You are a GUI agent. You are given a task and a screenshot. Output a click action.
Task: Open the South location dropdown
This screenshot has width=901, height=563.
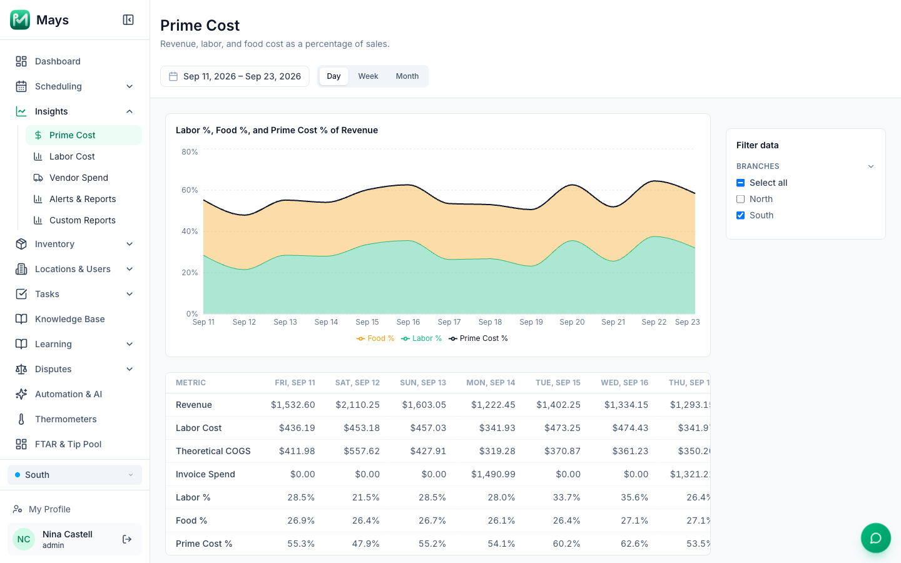click(74, 475)
